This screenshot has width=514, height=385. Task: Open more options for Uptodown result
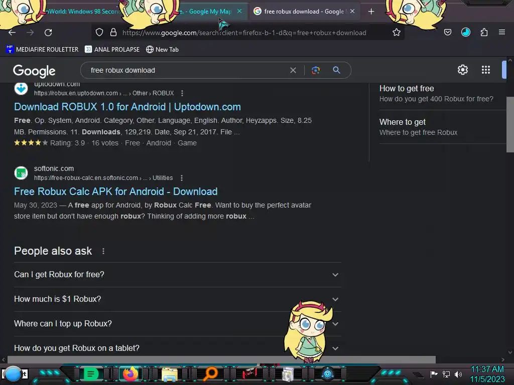(x=182, y=93)
